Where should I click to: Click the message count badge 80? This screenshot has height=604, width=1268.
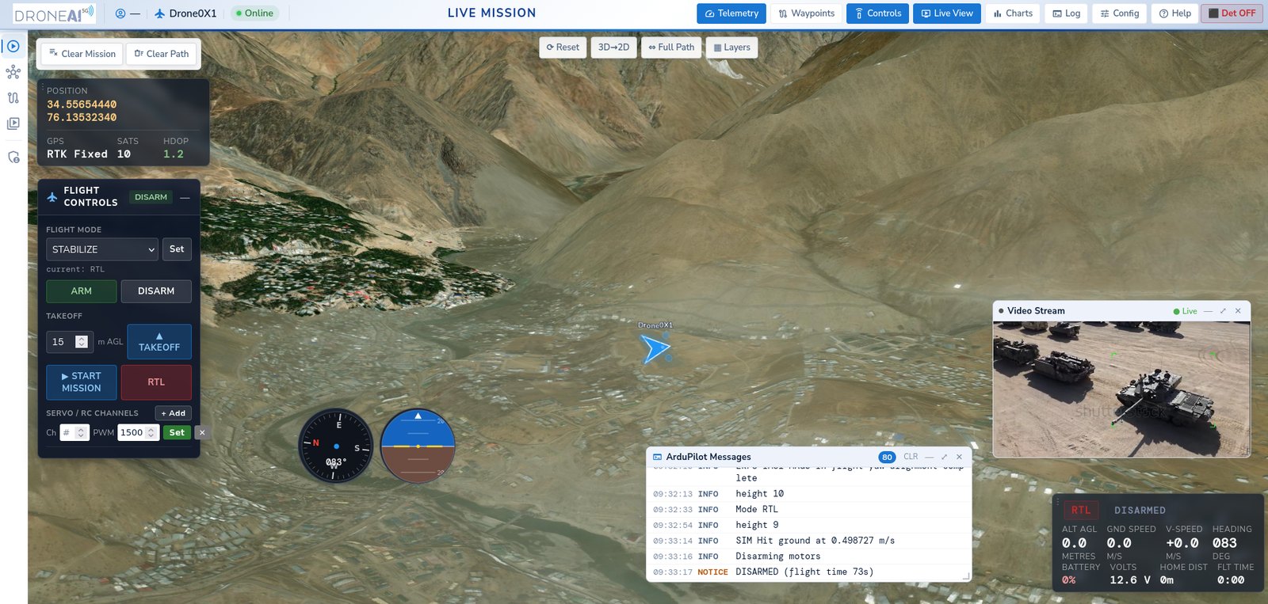click(x=887, y=458)
